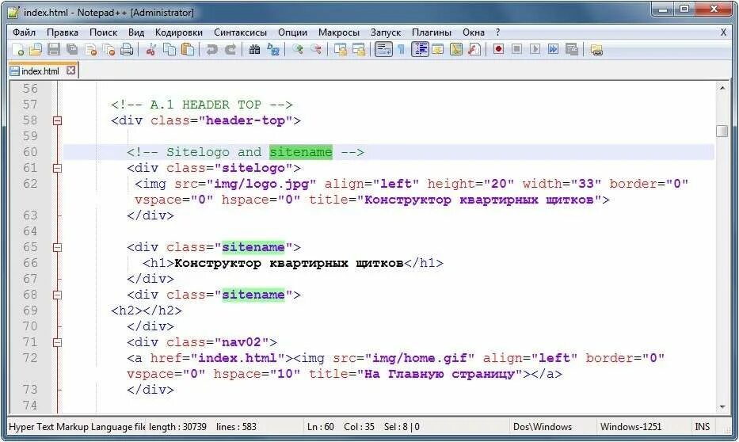The height and width of the screenshot is (442, 739).
Task: Click highlighted sitename in line 60 comment
Action: tap(301, 152)
